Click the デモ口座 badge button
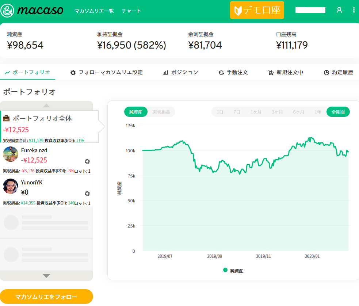The image size is (359, 306). pyautogui.click(x=257, y=10)
